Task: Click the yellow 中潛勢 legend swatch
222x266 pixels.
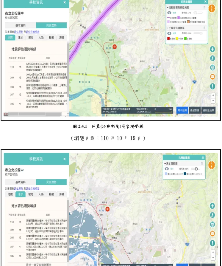Action: pyautogui.click(x=177, y=38)
